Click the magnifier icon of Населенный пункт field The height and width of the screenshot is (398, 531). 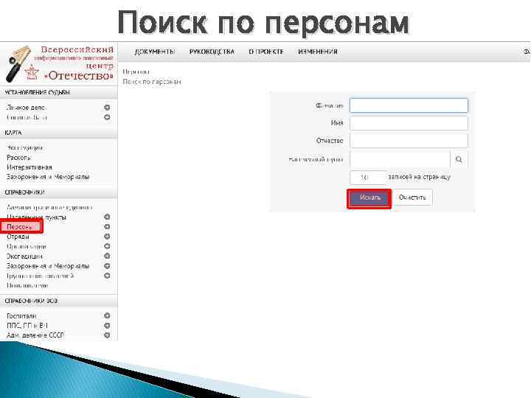point(459,159)
